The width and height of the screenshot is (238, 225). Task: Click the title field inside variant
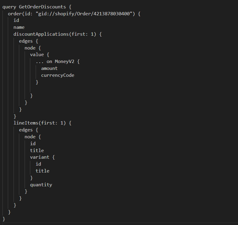(x=43, y=171)
